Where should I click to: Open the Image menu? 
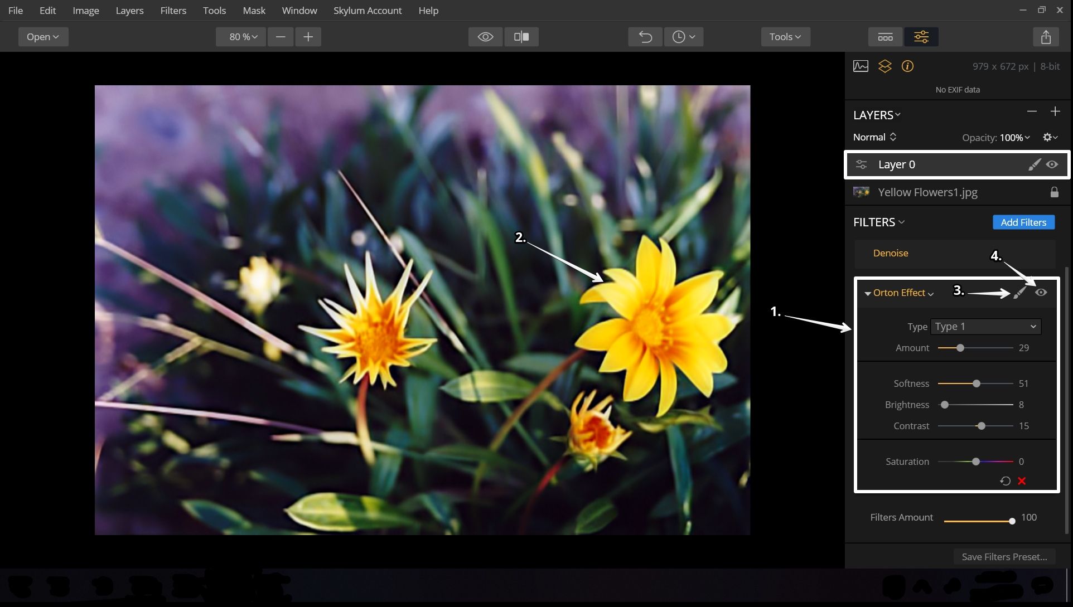point(86,11)
